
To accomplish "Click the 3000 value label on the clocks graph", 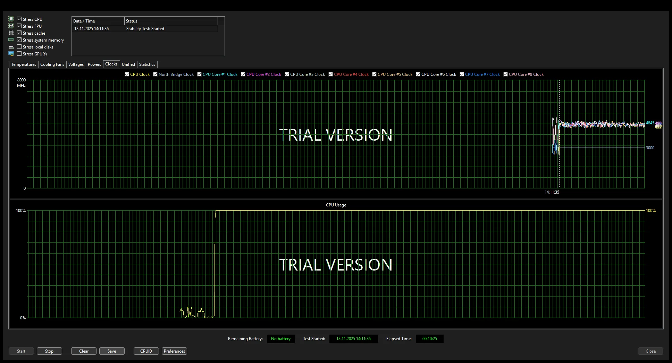I will [650, 148].
